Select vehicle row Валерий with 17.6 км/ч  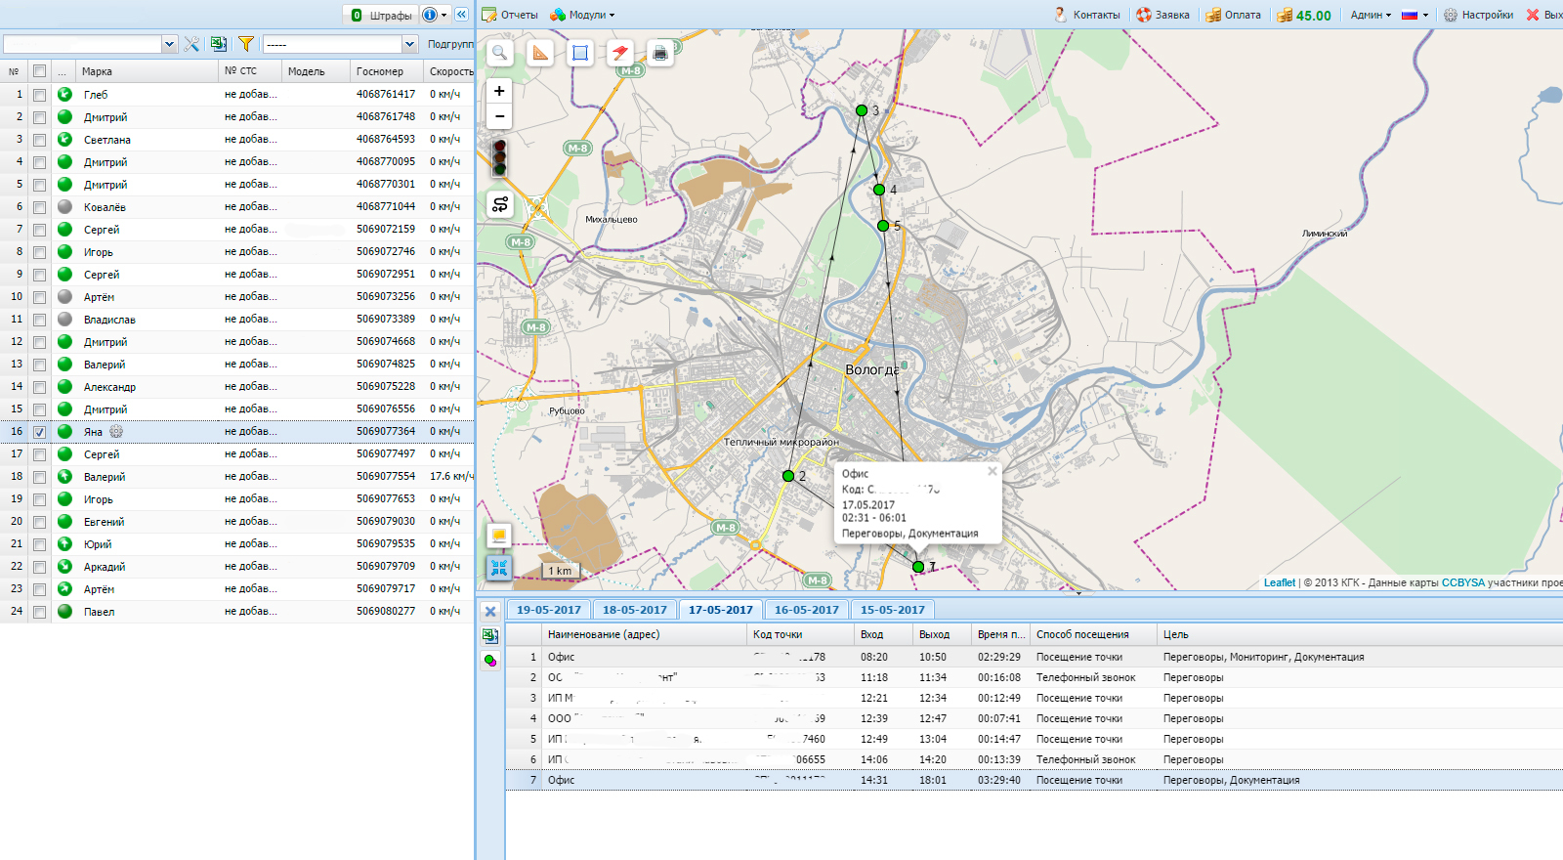236,477
